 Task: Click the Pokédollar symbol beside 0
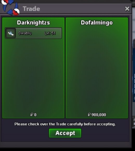pos(32,115)
